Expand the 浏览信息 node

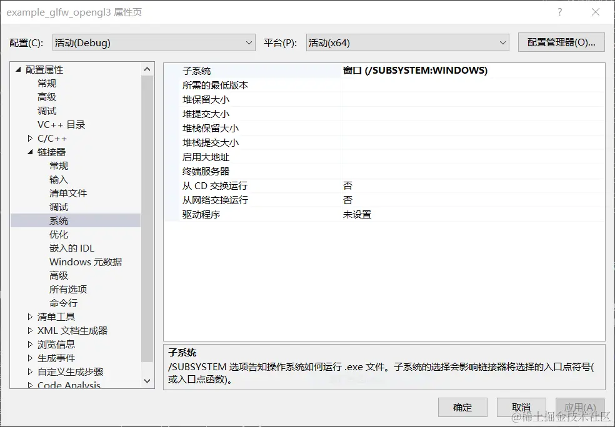30,345
